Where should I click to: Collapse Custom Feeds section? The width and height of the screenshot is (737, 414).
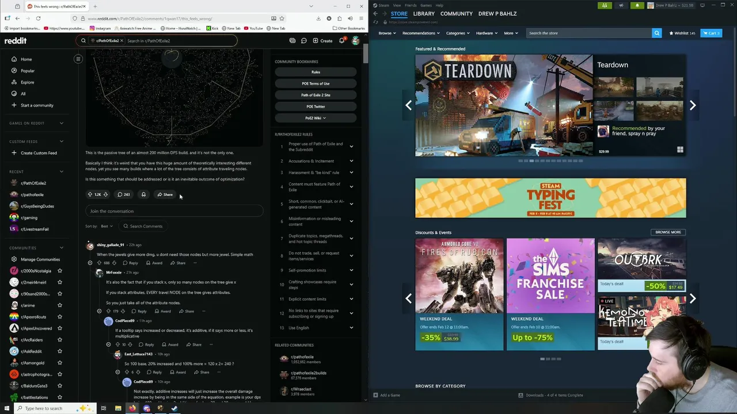click(x=62, y=141)
